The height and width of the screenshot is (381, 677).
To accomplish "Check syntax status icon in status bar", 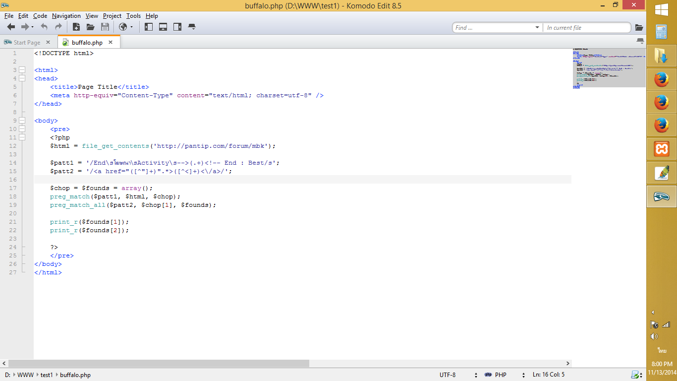I will point(636,375).
